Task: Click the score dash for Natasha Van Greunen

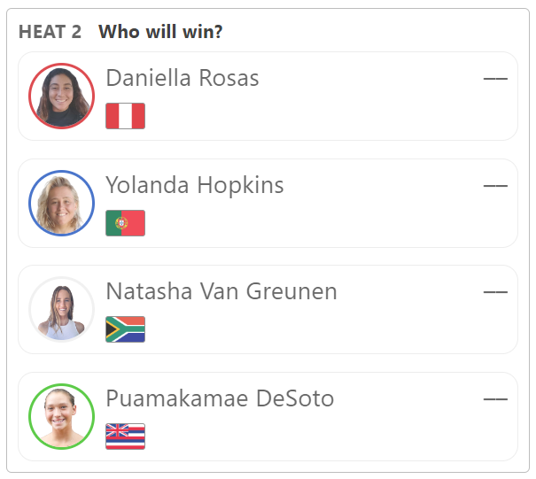Action: click(495, 292)
